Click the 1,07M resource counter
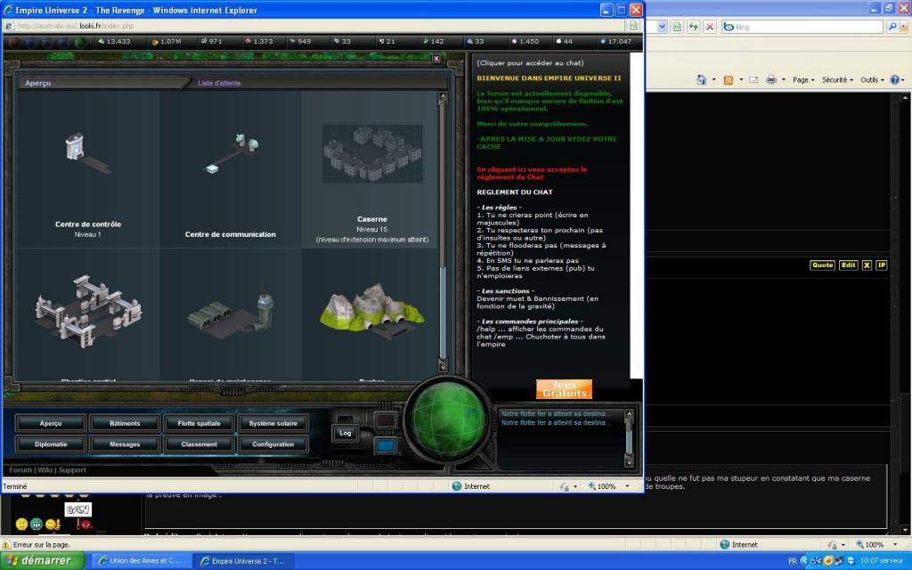912x570 pixels. 167,42
